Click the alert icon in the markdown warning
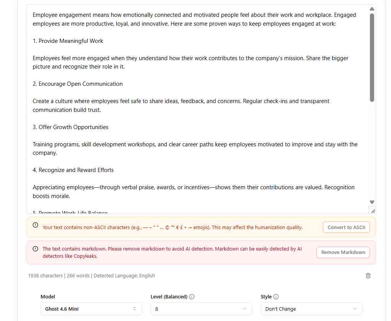Screen dimensions: 391x321 [35, 249]
